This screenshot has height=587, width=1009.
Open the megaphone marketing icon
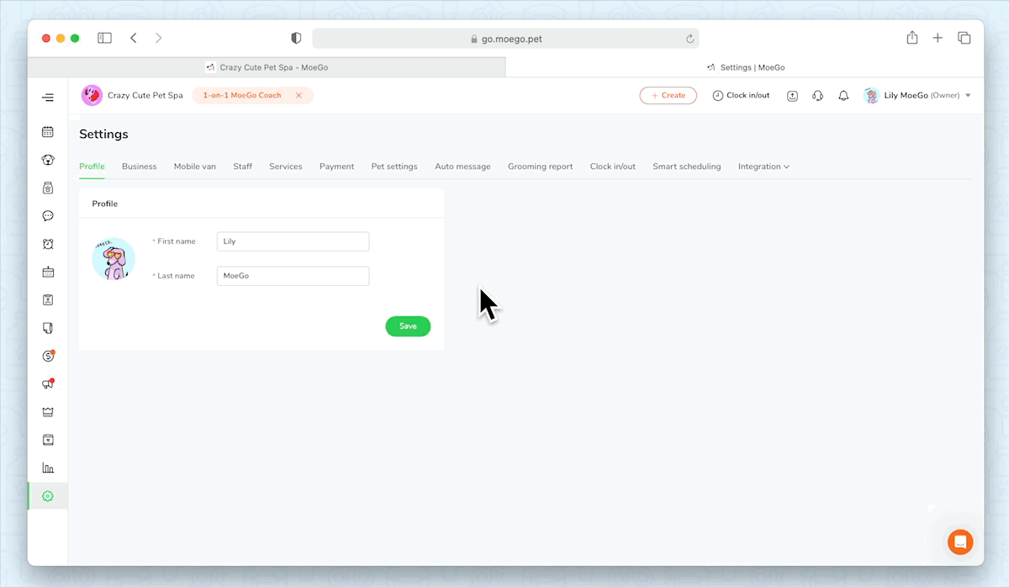pos(48,383)
